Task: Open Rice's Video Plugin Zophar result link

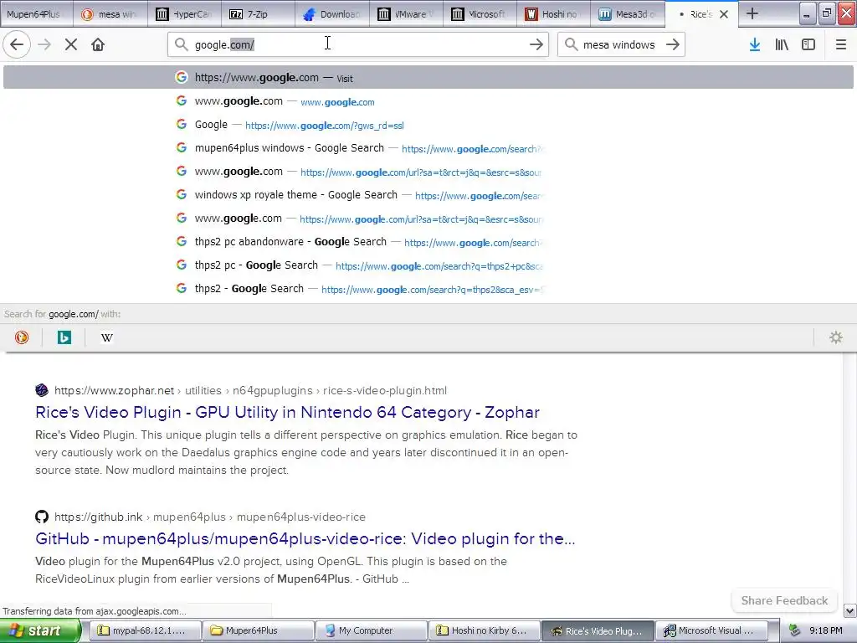Action: pos(288,412)
